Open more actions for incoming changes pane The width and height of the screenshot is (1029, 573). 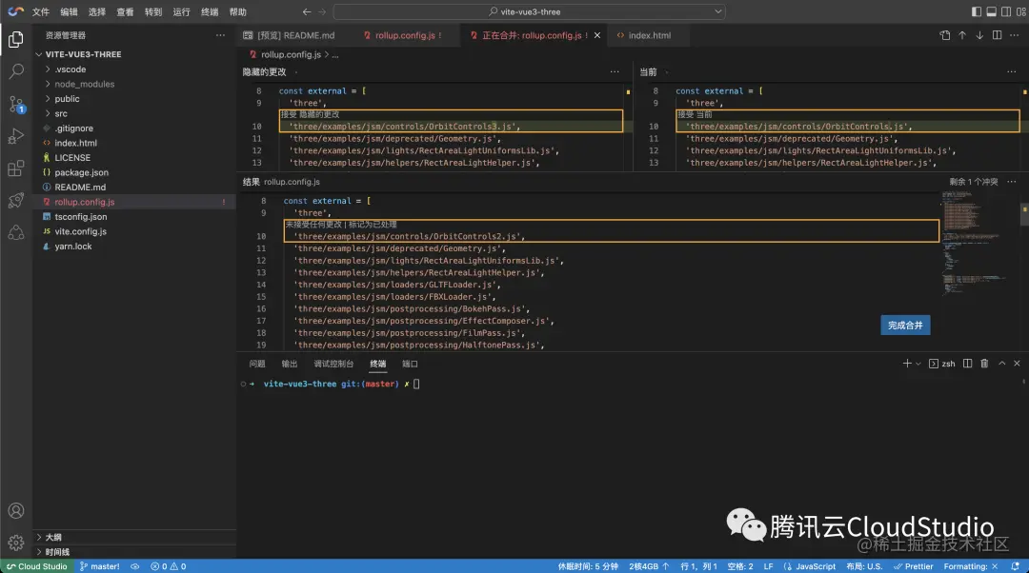615,71
